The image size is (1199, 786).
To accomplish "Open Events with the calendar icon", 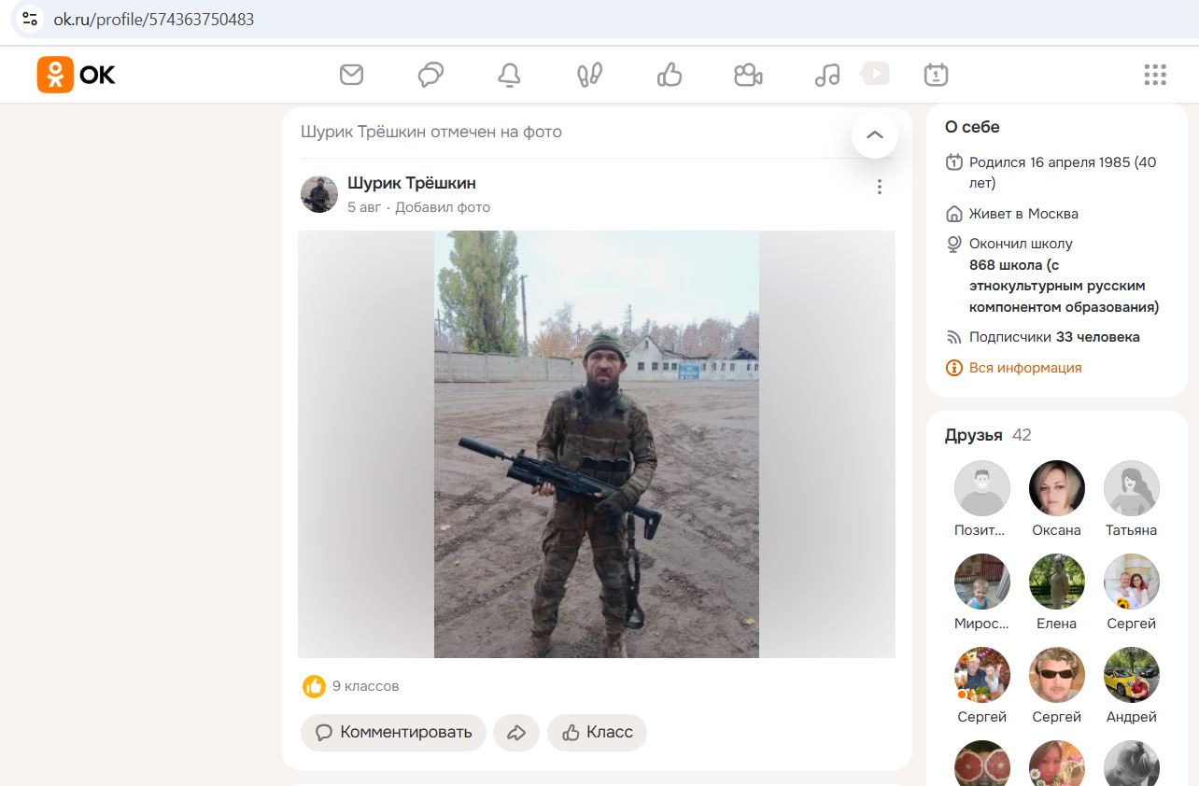I will 935,75.
